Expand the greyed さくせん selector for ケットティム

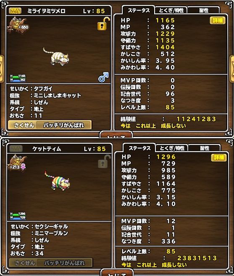pos(51,263)
